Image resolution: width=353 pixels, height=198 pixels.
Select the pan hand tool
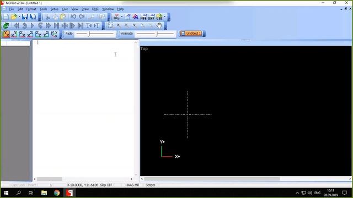point(159,25)
